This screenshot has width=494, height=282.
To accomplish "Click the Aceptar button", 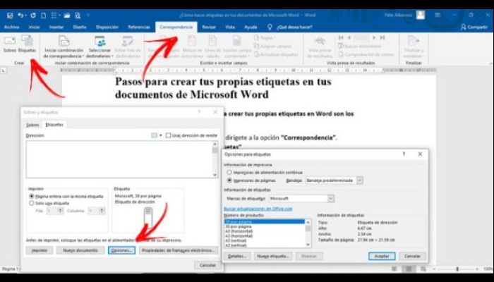I will (x=382, y=256).
